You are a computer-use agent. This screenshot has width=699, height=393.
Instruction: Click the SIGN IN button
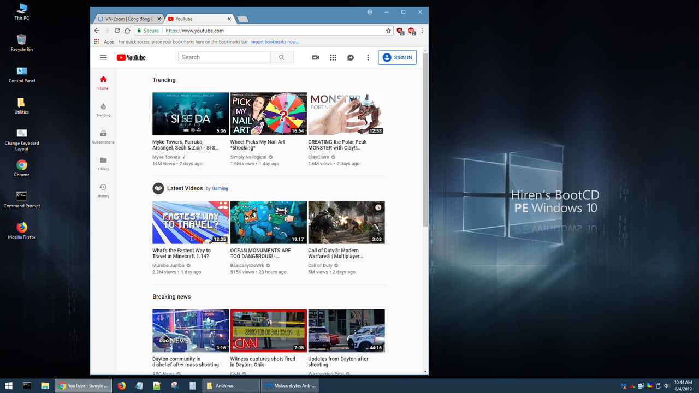[398, 57]
